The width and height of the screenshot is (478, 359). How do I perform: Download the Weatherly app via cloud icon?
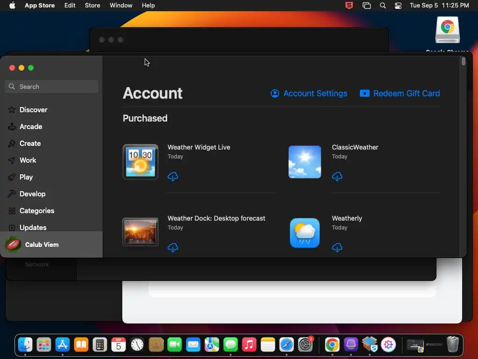click(x=337, y=247)
